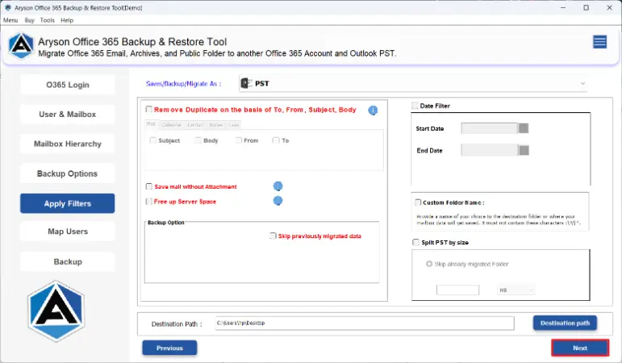This screenshot has height=363, width=622.
Task: Switch to the Contact duplicate tab
Action: pyautogui.click(x=195, y=124)
